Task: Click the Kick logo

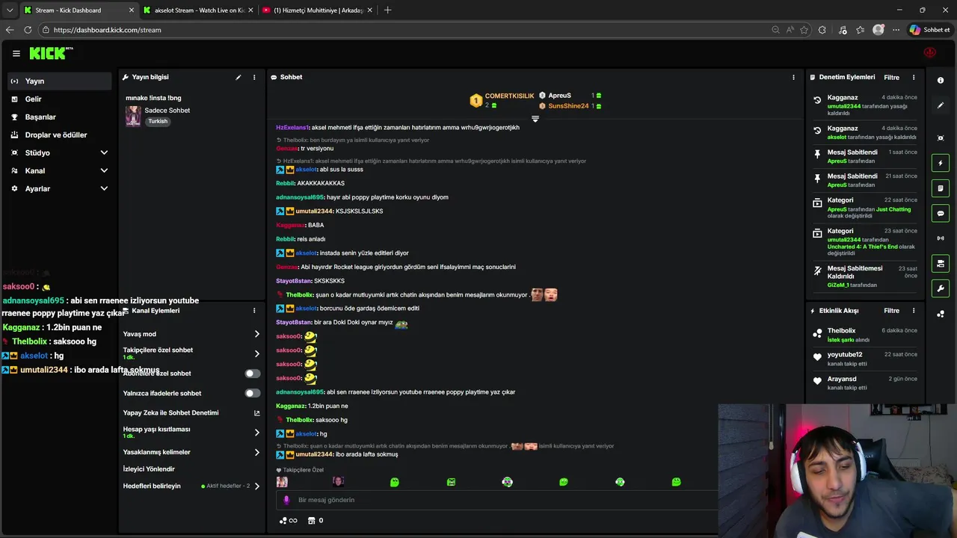Action: [x=48, y=53]
